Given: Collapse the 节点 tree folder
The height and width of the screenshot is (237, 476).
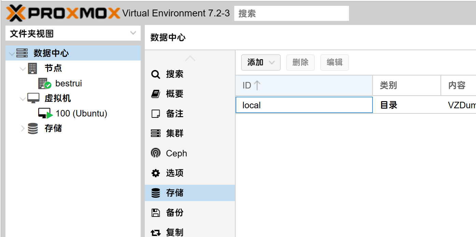Looking at the screenshot, I should coord(23,69).
